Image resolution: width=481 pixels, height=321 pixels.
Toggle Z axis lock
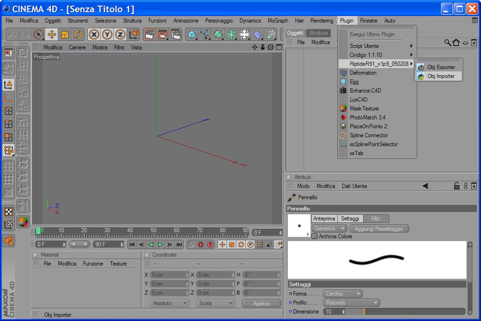click(x=120, y=35)
